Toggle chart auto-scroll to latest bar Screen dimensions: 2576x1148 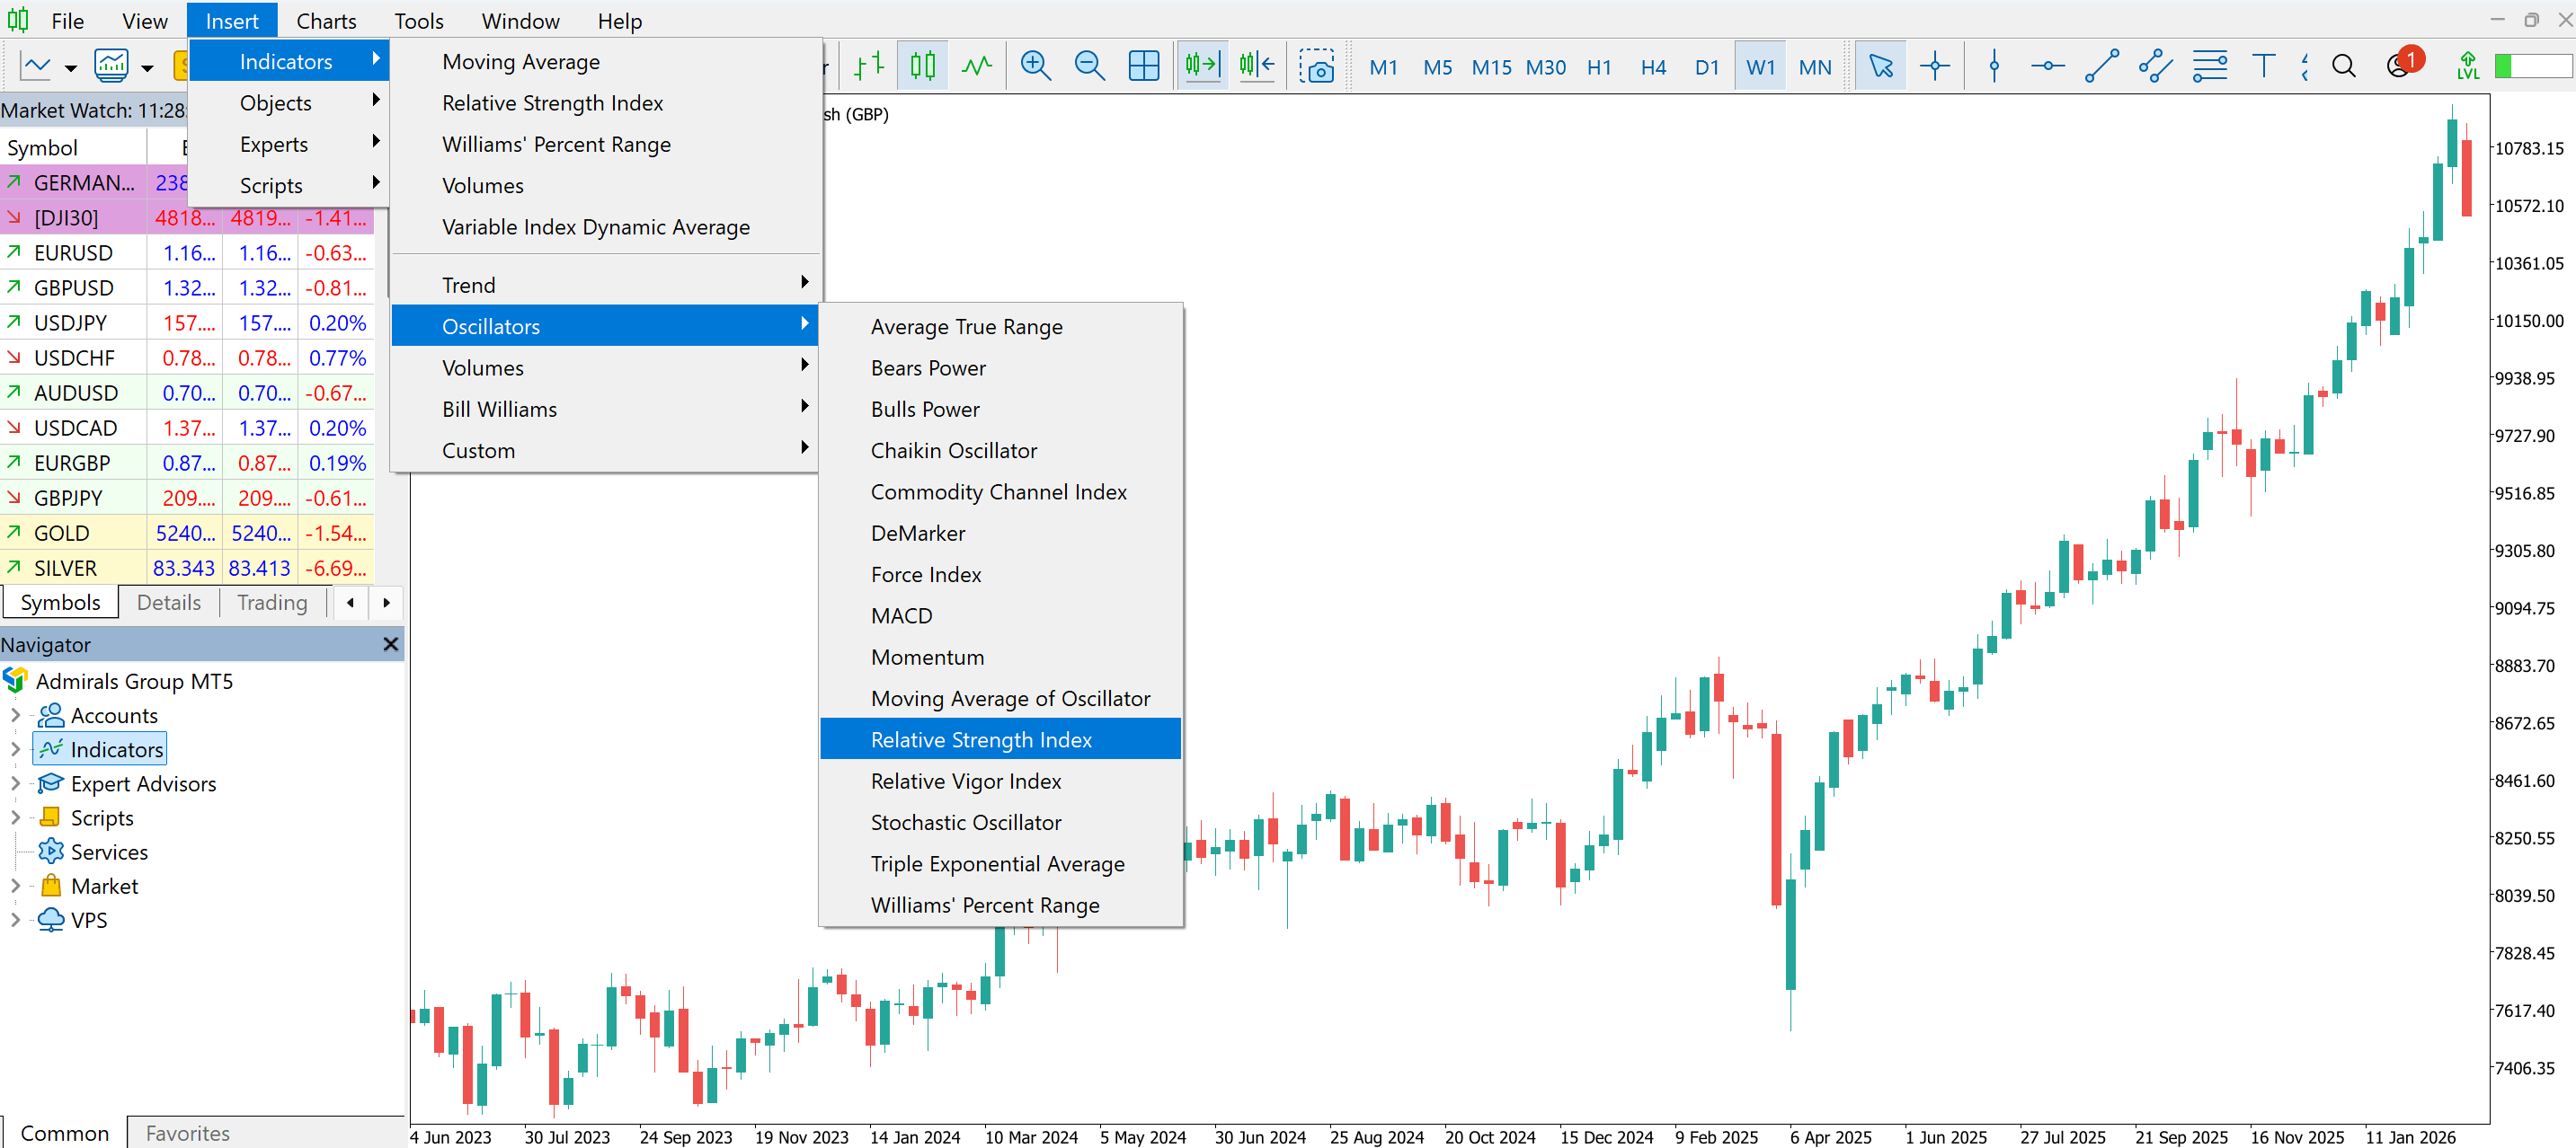click(x=1201, y=67)
